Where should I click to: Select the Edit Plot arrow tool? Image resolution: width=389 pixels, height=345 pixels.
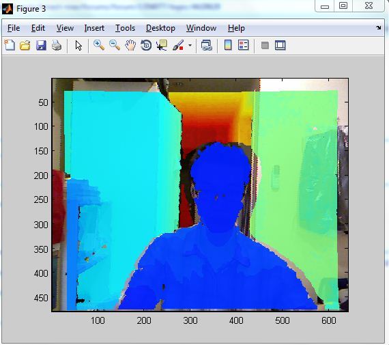coord(78,46)
